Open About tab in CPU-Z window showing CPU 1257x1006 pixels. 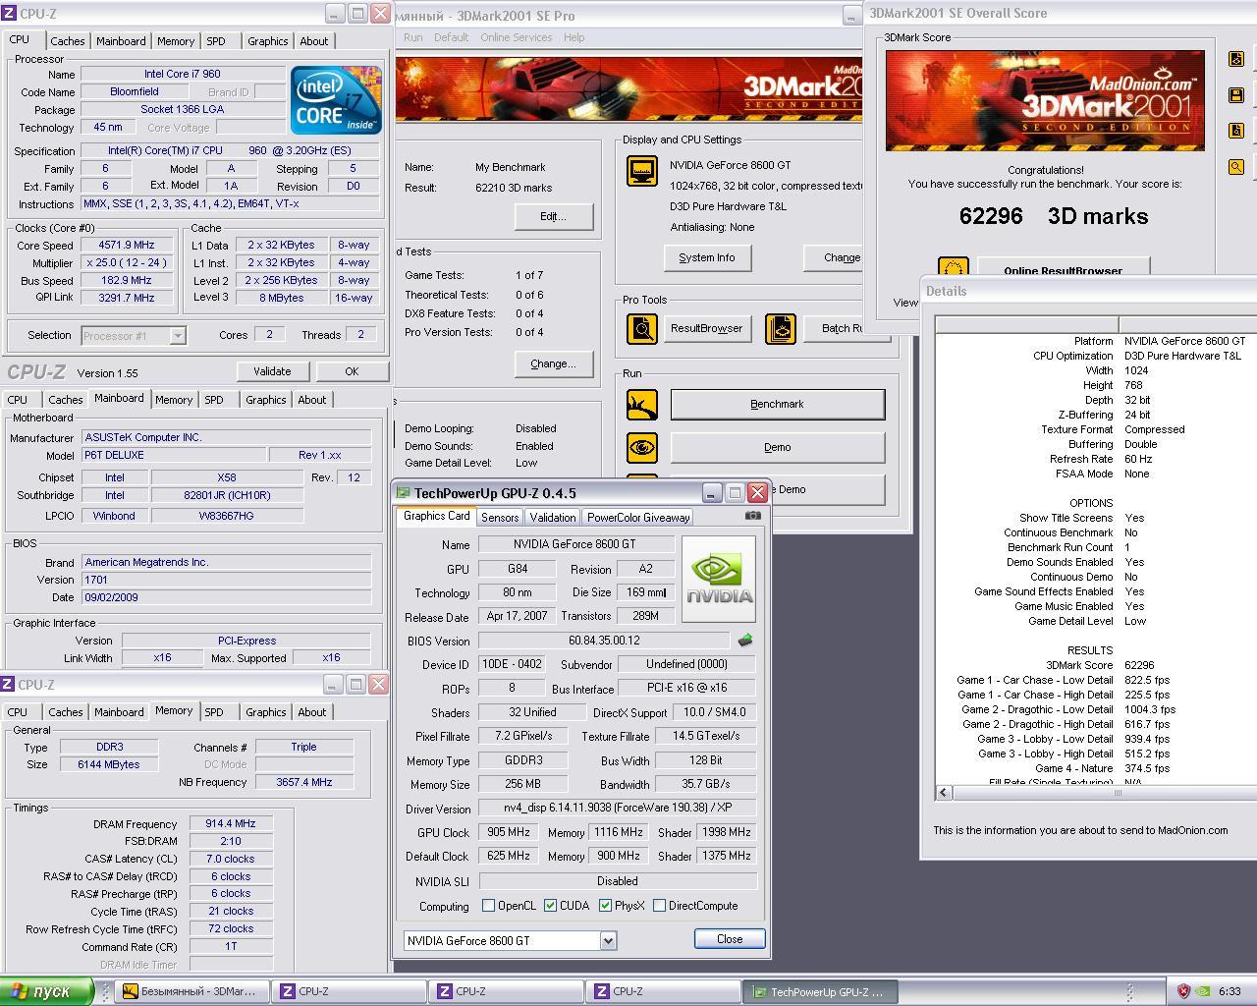tap(314, 41)
